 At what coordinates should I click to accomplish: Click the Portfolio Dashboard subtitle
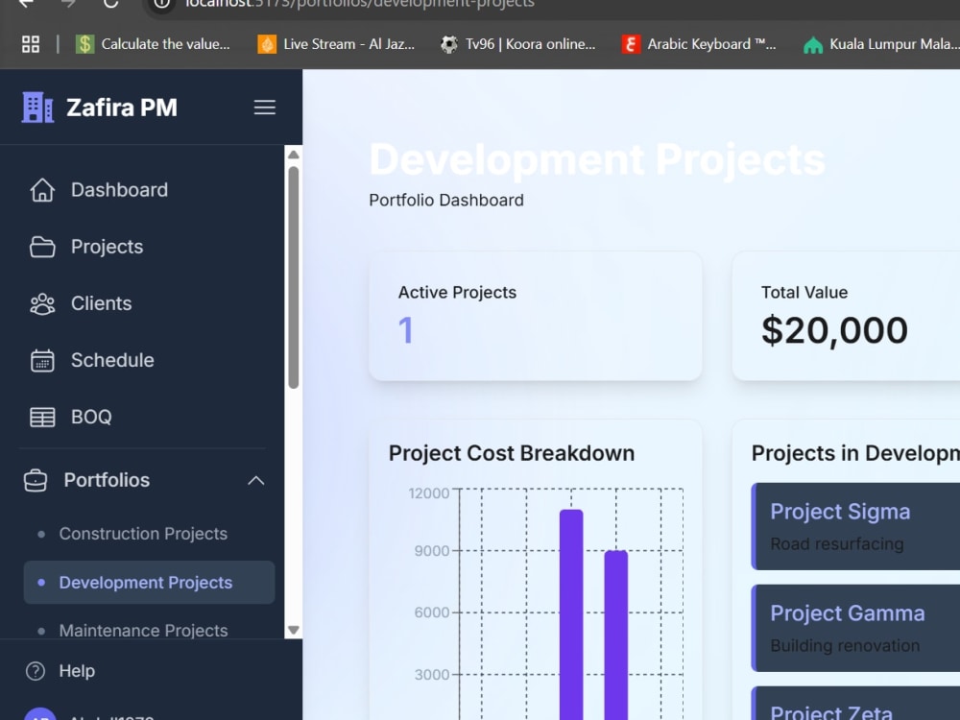446,201
